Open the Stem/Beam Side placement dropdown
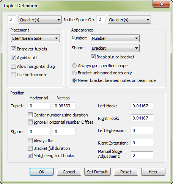The width and height of the screenshot is (173, 184). coord(35,38)
